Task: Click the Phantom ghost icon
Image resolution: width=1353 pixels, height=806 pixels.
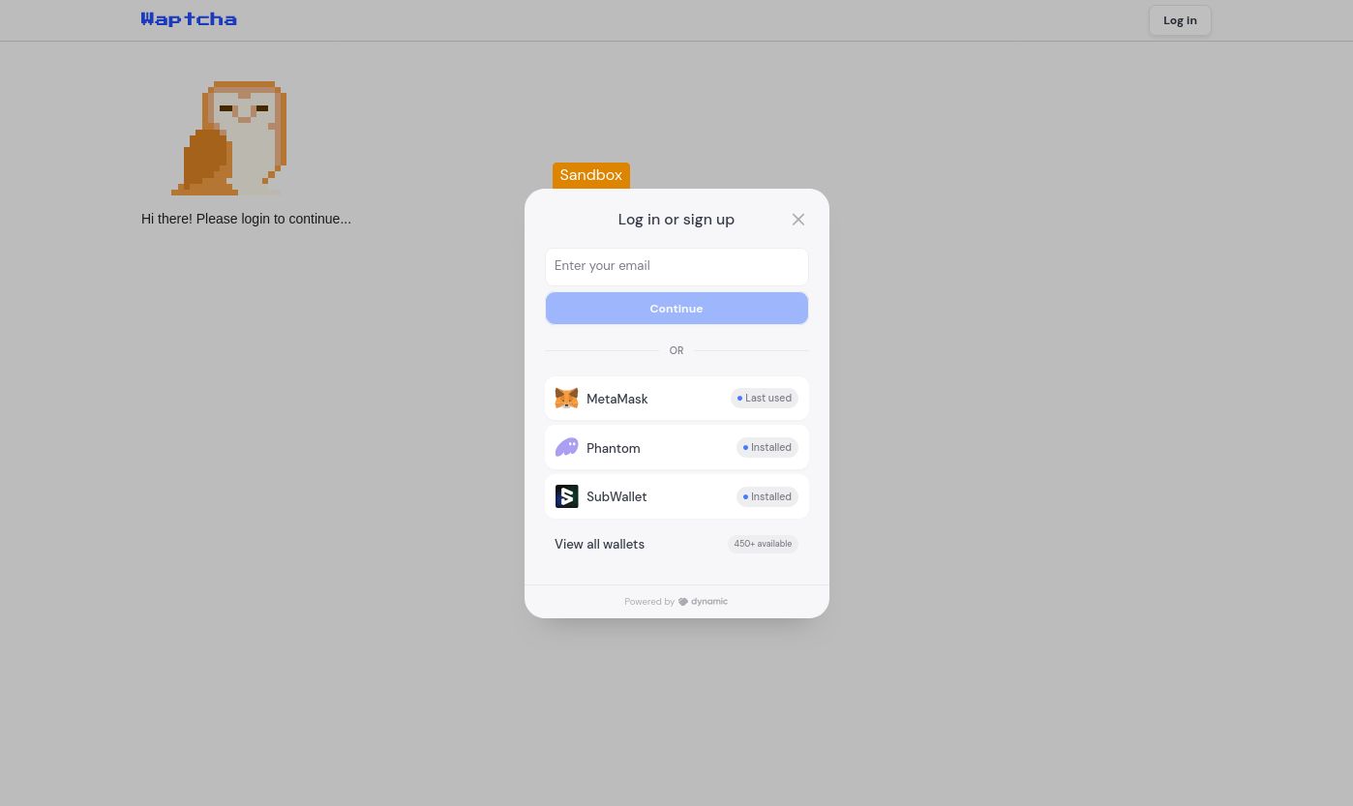Action: point(567,447)
